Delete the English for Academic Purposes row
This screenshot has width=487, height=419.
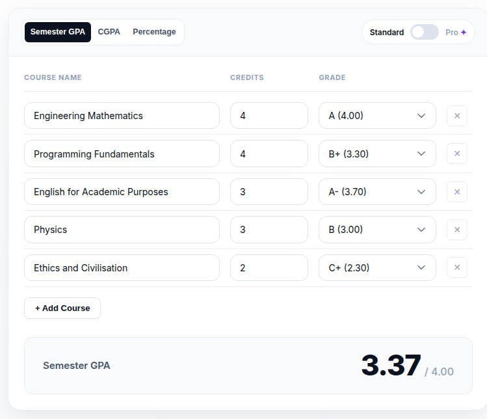(457, 192)
